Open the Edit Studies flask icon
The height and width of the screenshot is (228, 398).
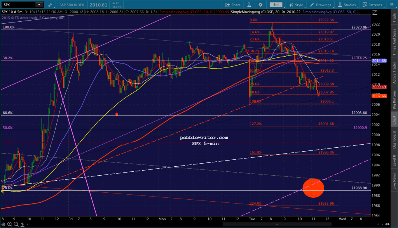(249, 5)
